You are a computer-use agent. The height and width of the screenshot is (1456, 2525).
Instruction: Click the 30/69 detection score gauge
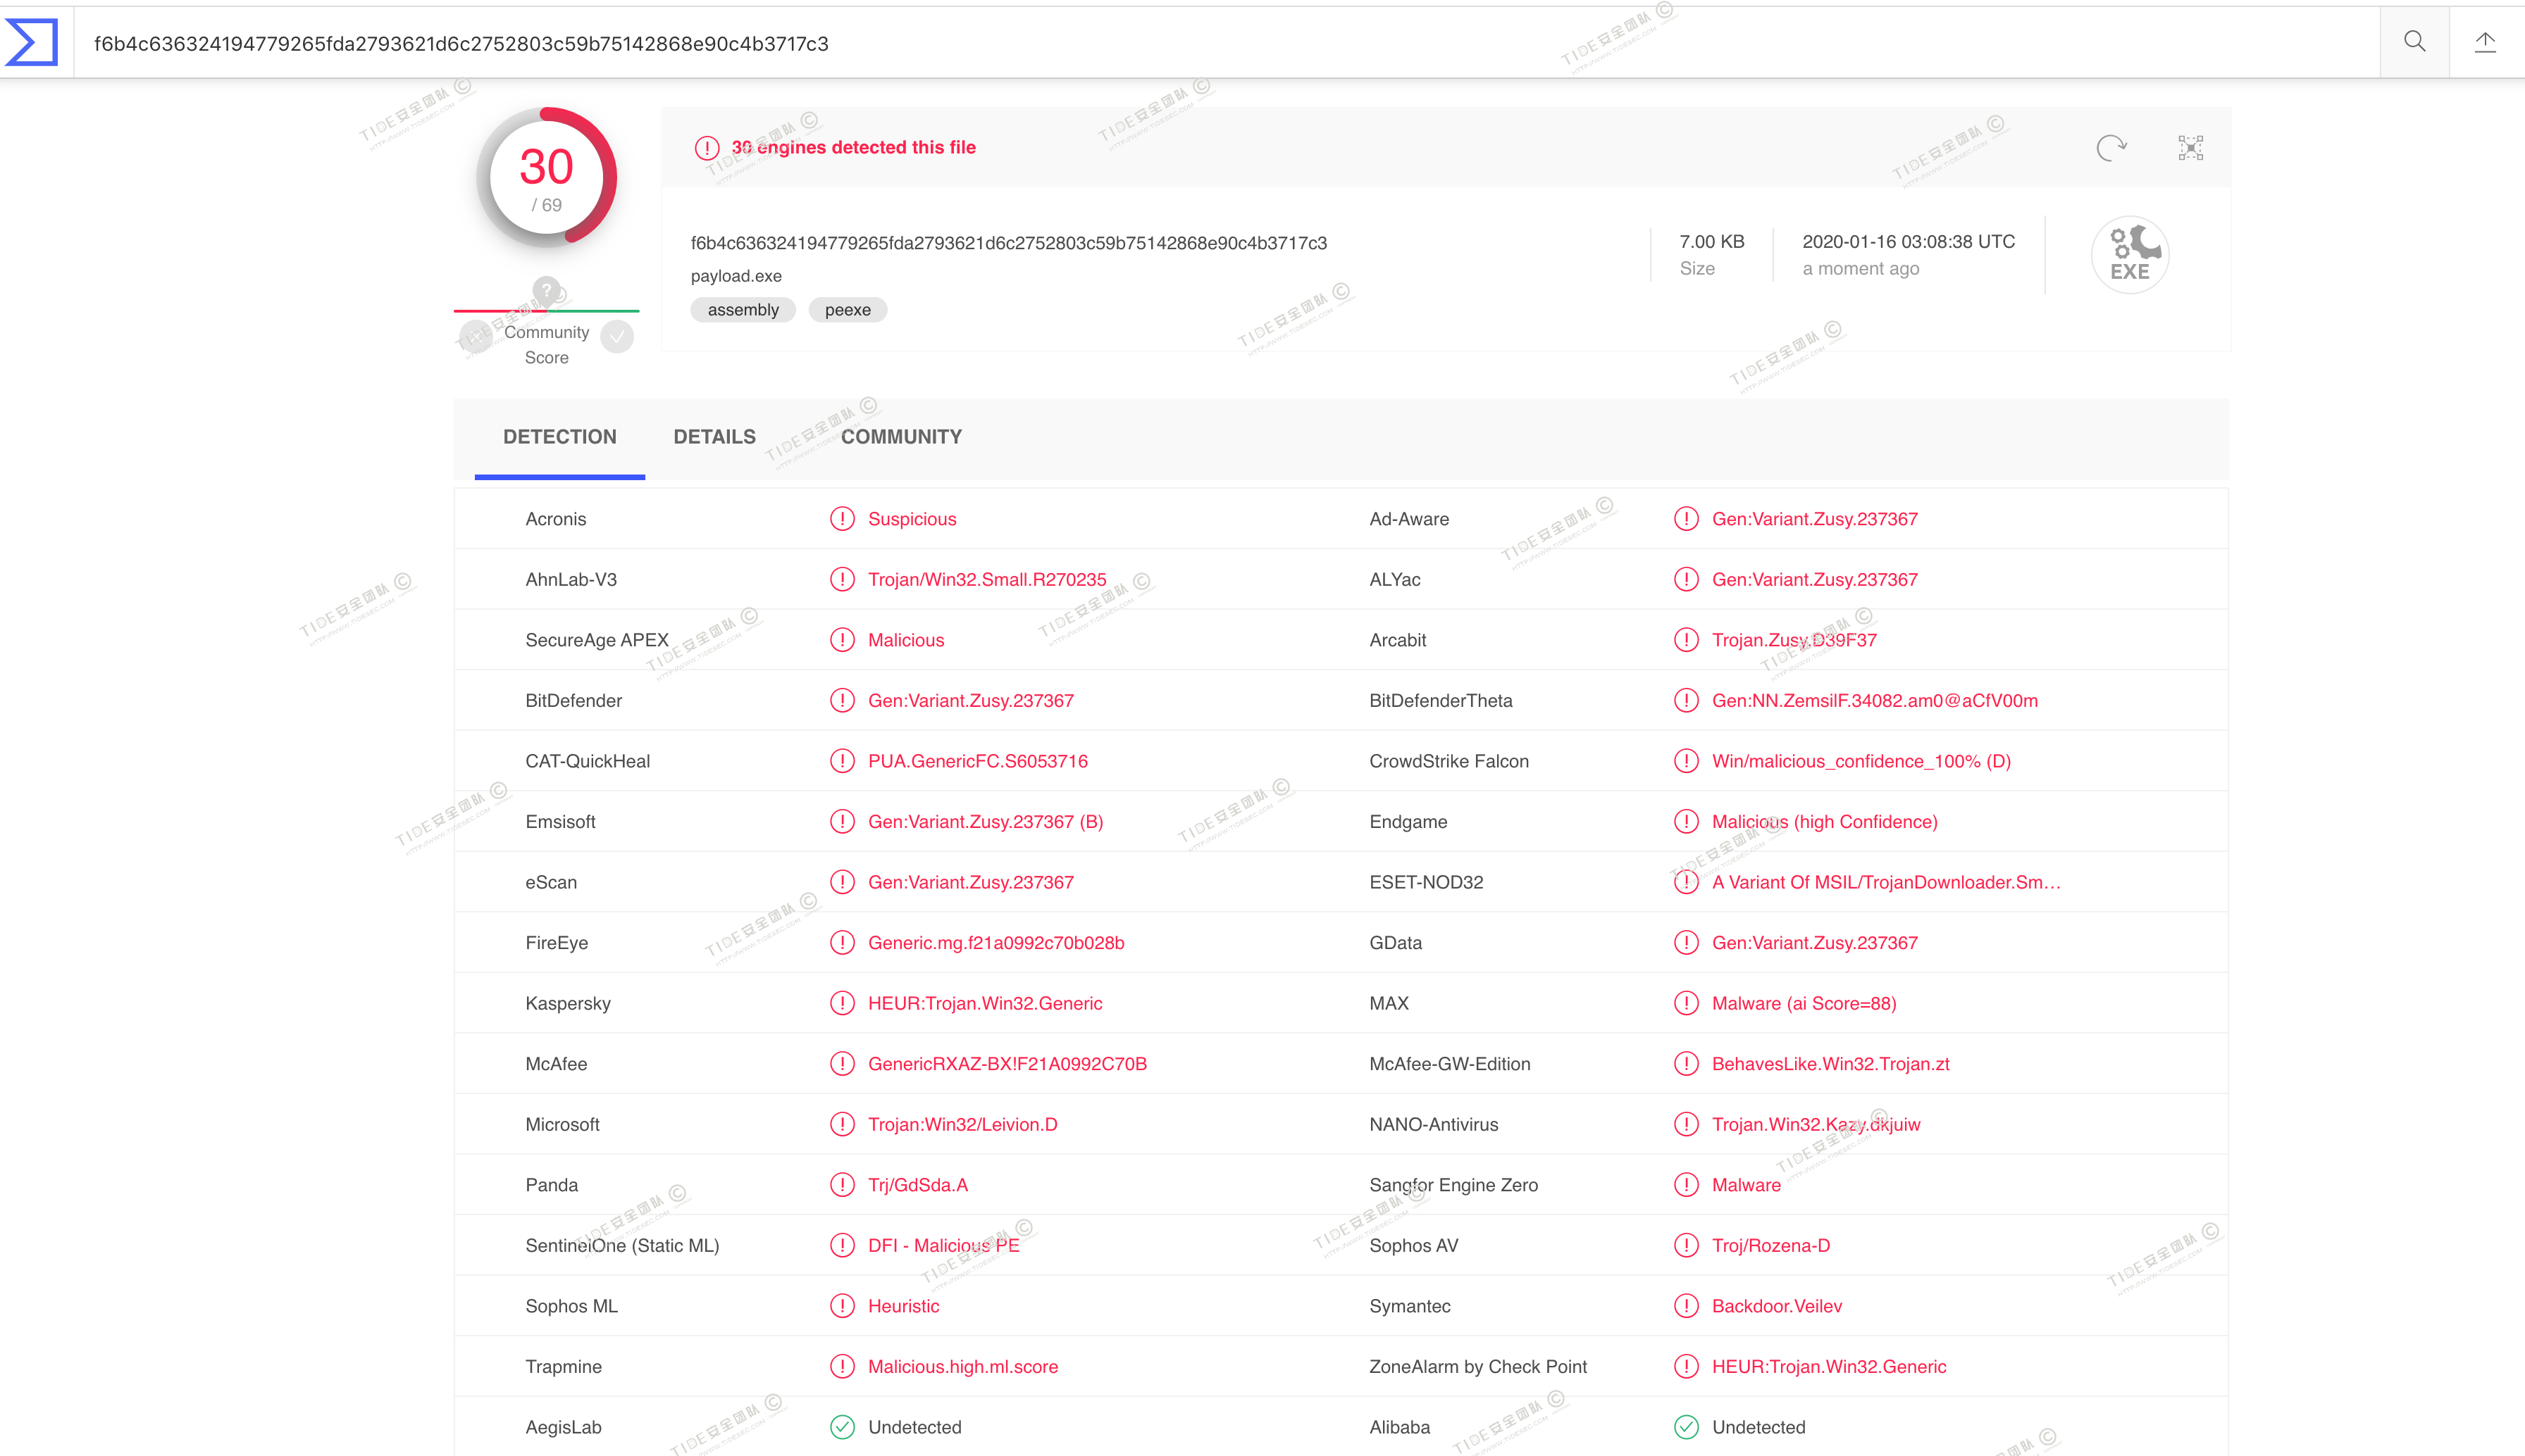(546, 178)
